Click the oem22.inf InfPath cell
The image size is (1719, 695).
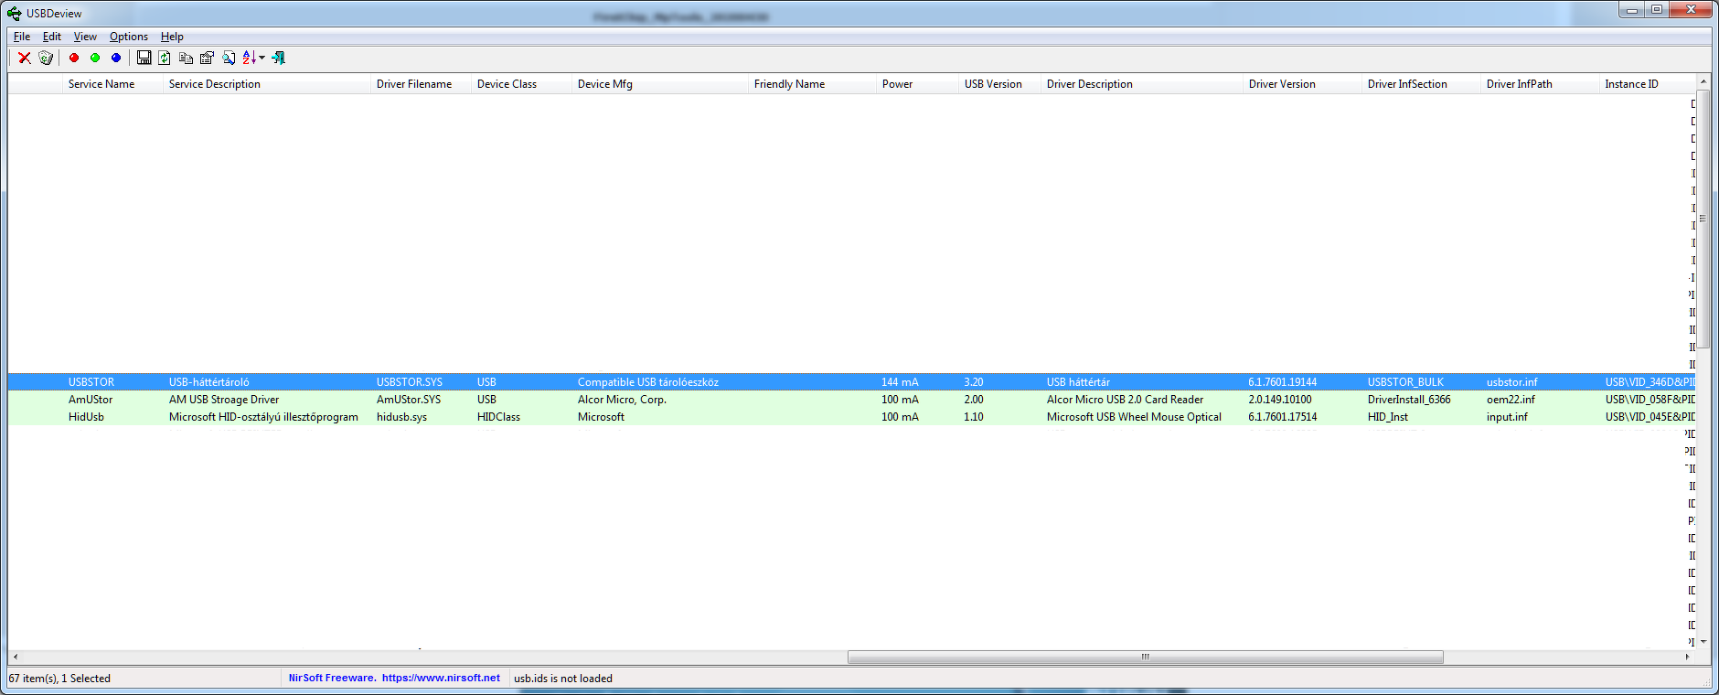[1511, 400]
